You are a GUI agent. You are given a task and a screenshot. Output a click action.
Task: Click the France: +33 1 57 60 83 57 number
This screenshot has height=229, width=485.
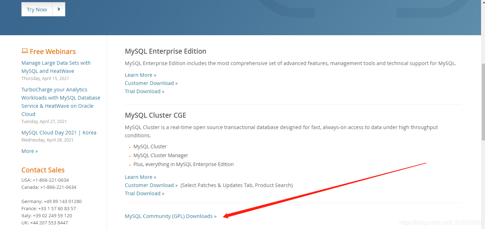(x=48, y=208)
